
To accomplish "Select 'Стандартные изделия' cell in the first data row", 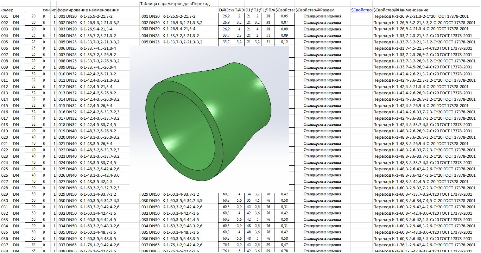I will coord(322,16).
